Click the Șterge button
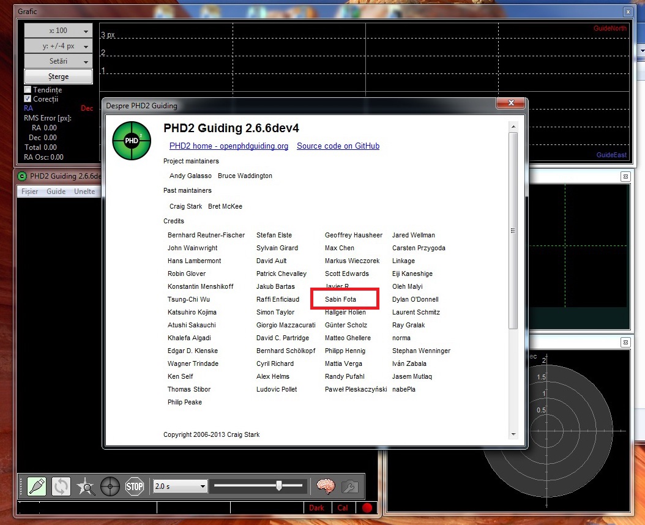The height and width of the screenshot is (525, 645). [58, 76]
